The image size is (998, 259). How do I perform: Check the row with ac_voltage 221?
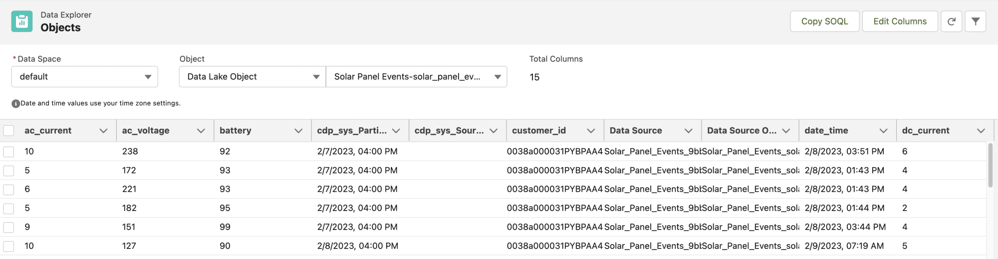click(x=8, y=190)
